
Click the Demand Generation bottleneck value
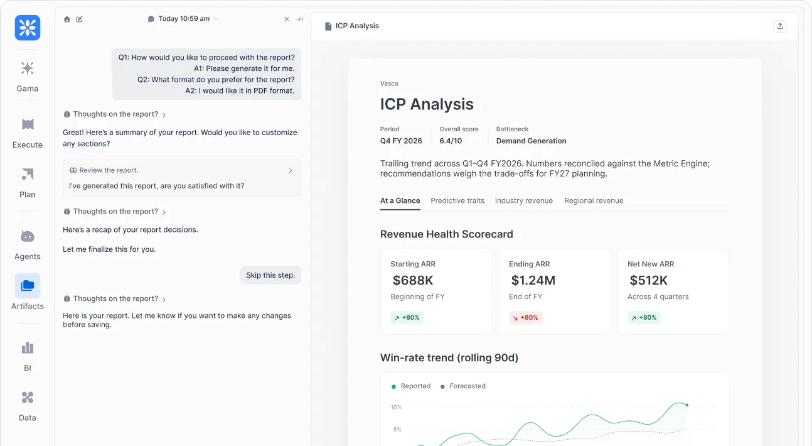[x=531, y=141]
